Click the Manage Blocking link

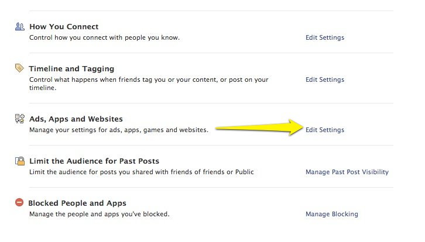click(x=332, y=214)
